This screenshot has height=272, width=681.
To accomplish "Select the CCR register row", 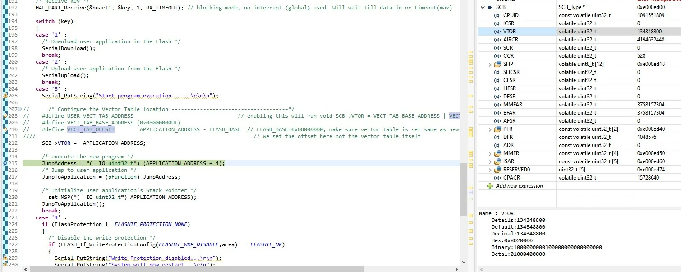I will 579,56.
